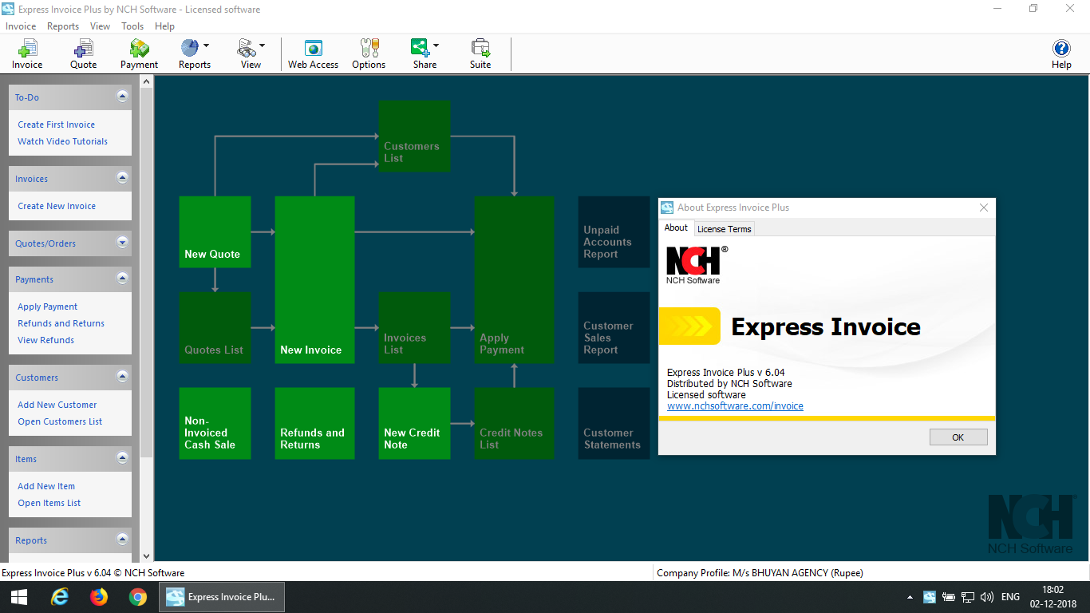Expand the View toolbar dropdown arrow
The image size is (1090, 613).
262,45
